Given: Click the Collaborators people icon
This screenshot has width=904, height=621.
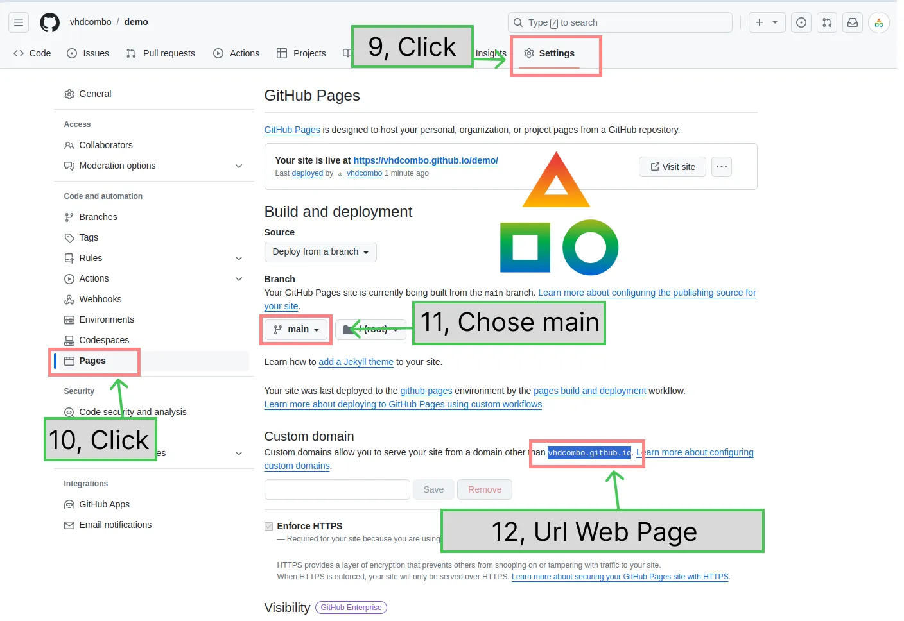Looking at the screenshot, I should click(x=69, y=146).
